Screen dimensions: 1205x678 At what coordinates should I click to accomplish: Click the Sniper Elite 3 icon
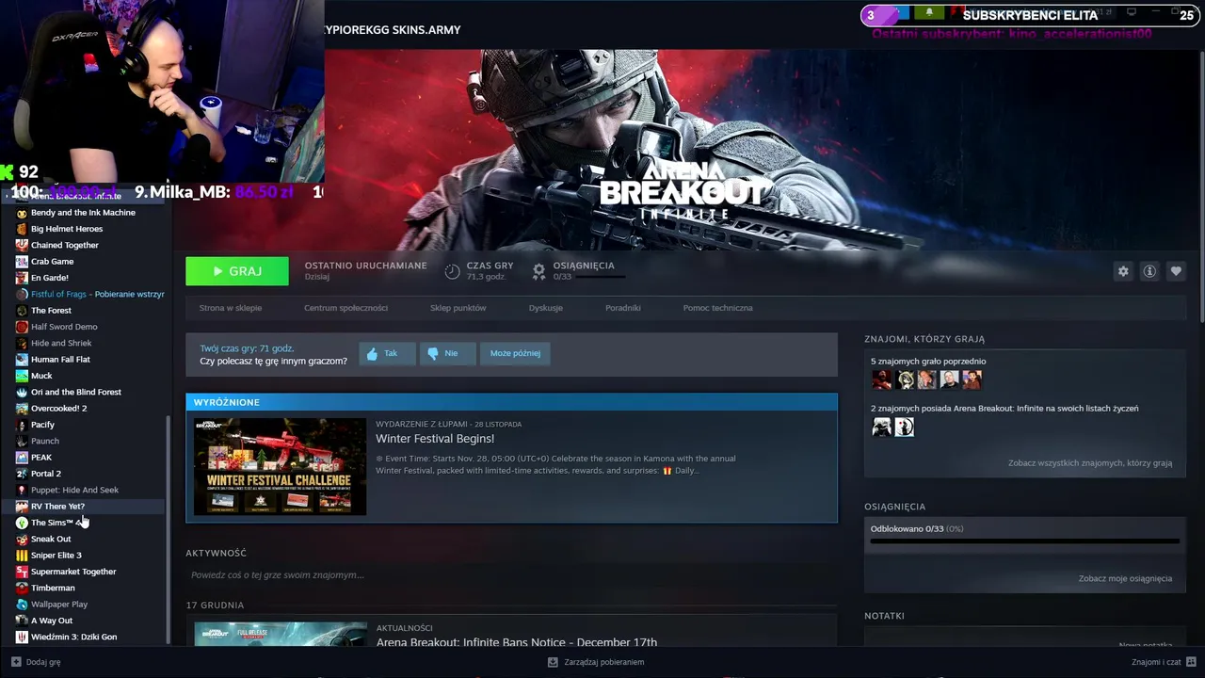(22, 556)
